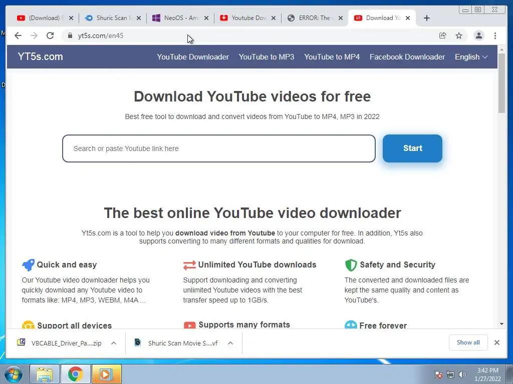This screenshot has width=513, height=384.
Task: Open a new tab with plus button
Action: point(427,18)
